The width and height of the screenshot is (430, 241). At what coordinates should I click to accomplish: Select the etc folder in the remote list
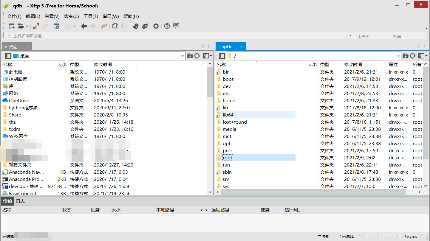(x=226, y=94)
